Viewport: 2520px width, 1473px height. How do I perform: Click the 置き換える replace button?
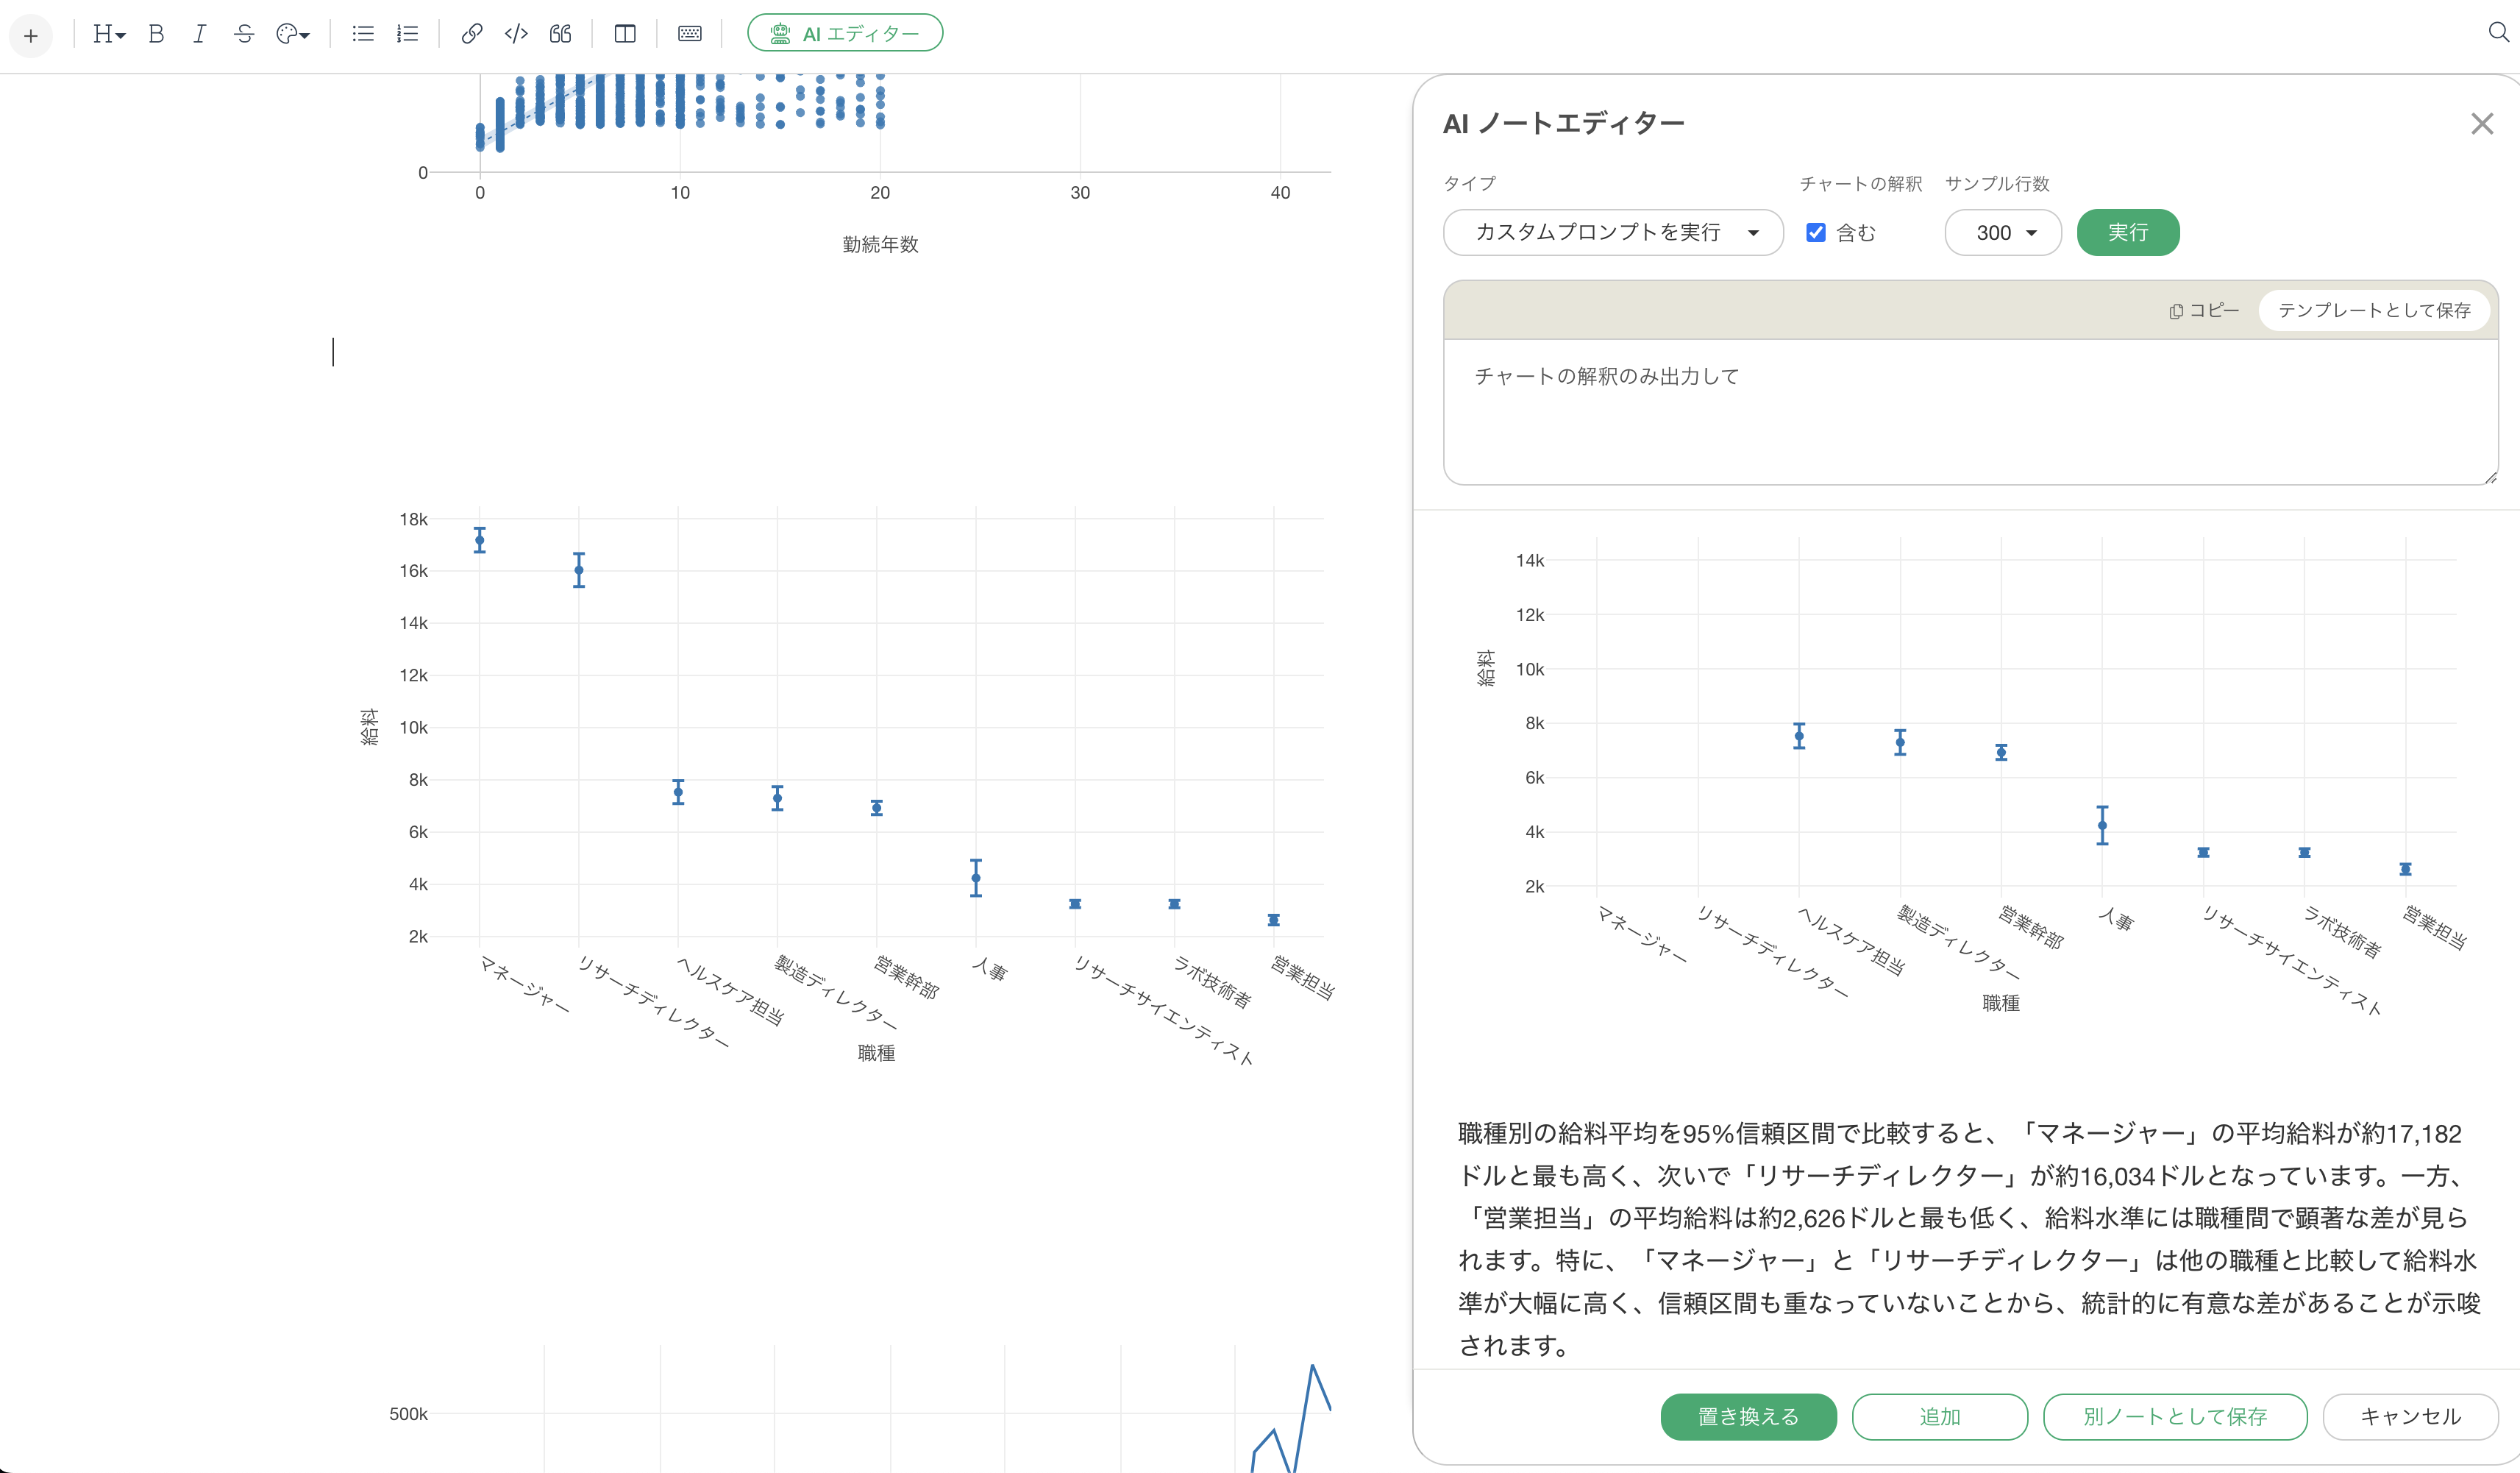(x=1748, y=1416)
